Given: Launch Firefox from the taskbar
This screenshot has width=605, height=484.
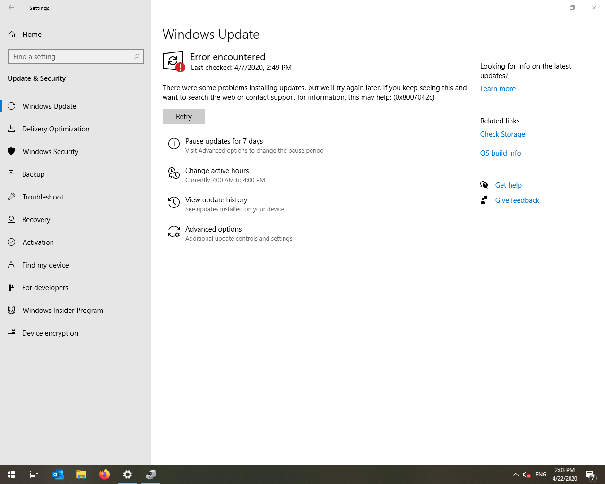Looking at the screenshot, I should (104, 475).
